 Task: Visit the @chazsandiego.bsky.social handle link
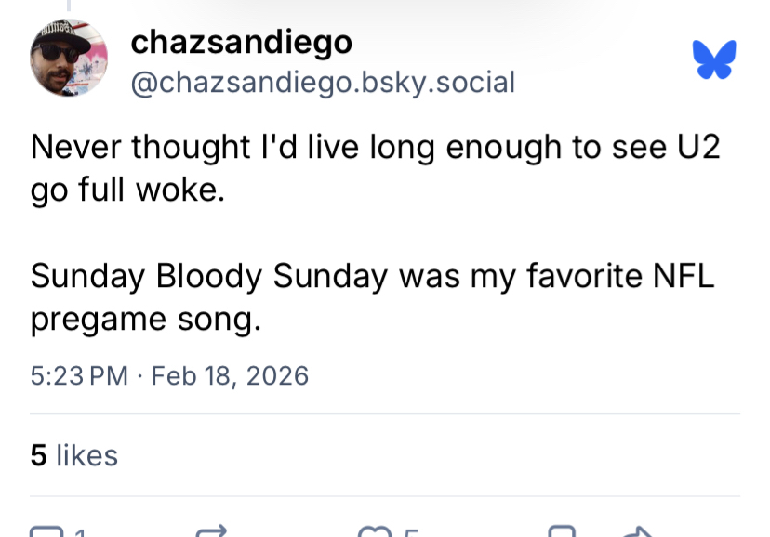pos(323,83)
